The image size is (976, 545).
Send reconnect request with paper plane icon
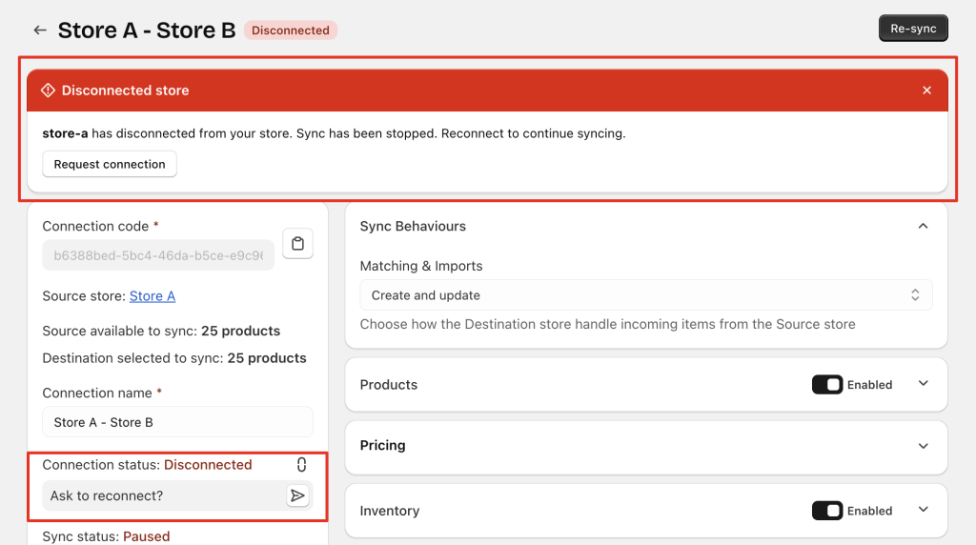[298, 495]
